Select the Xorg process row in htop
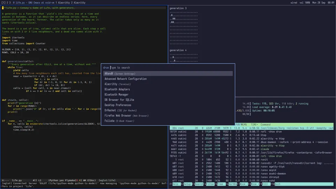 click(x=252, y=128)
